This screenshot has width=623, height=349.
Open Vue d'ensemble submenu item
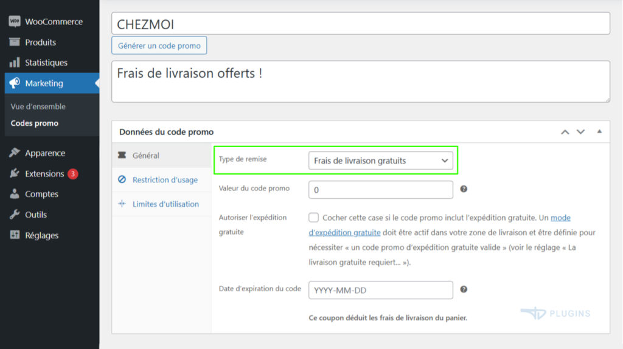pos(38,106)
